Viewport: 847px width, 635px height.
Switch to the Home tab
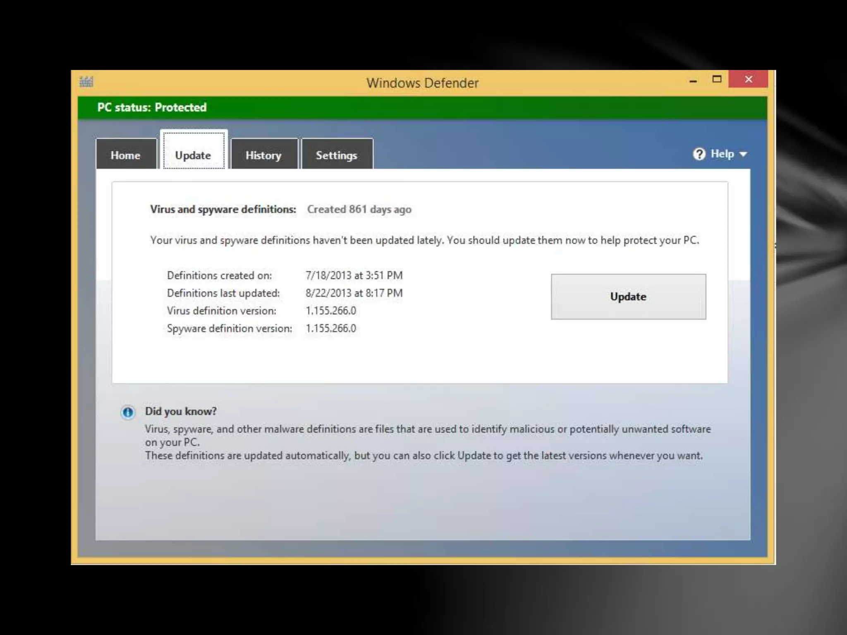click(126, 155)
